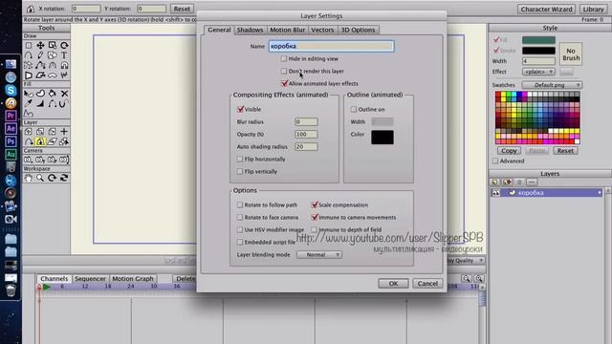
Task: Check the Advanced option in Style panel
Action: click(495, 161)
